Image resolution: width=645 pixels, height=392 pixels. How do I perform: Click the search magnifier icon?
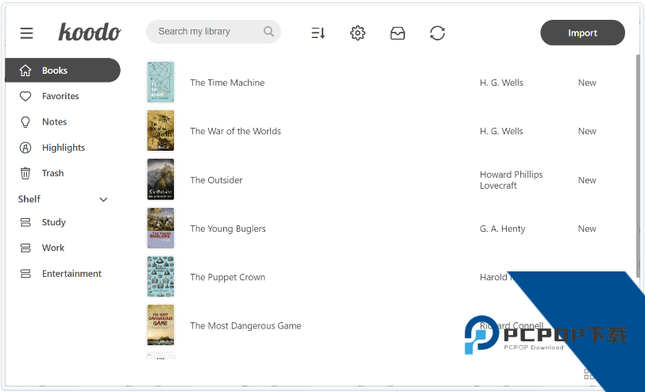point(268,31)
